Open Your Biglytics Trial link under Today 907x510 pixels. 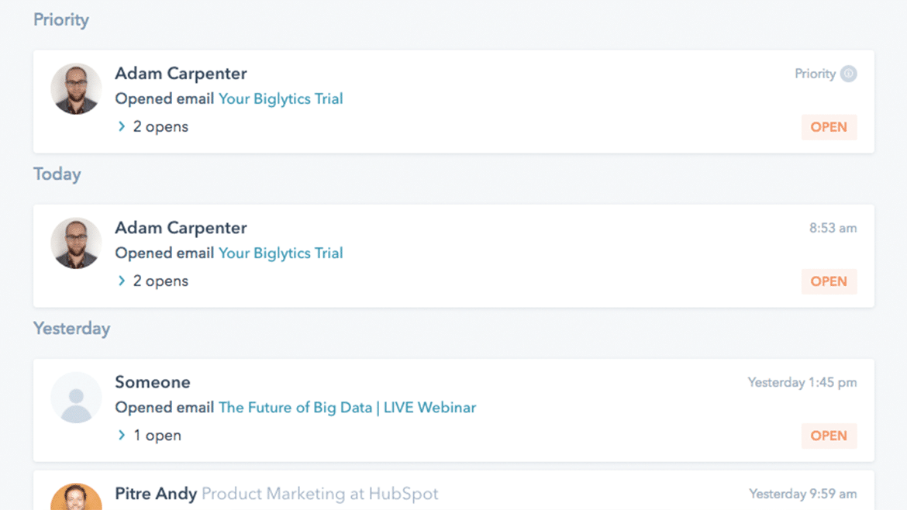click(281, 253)
